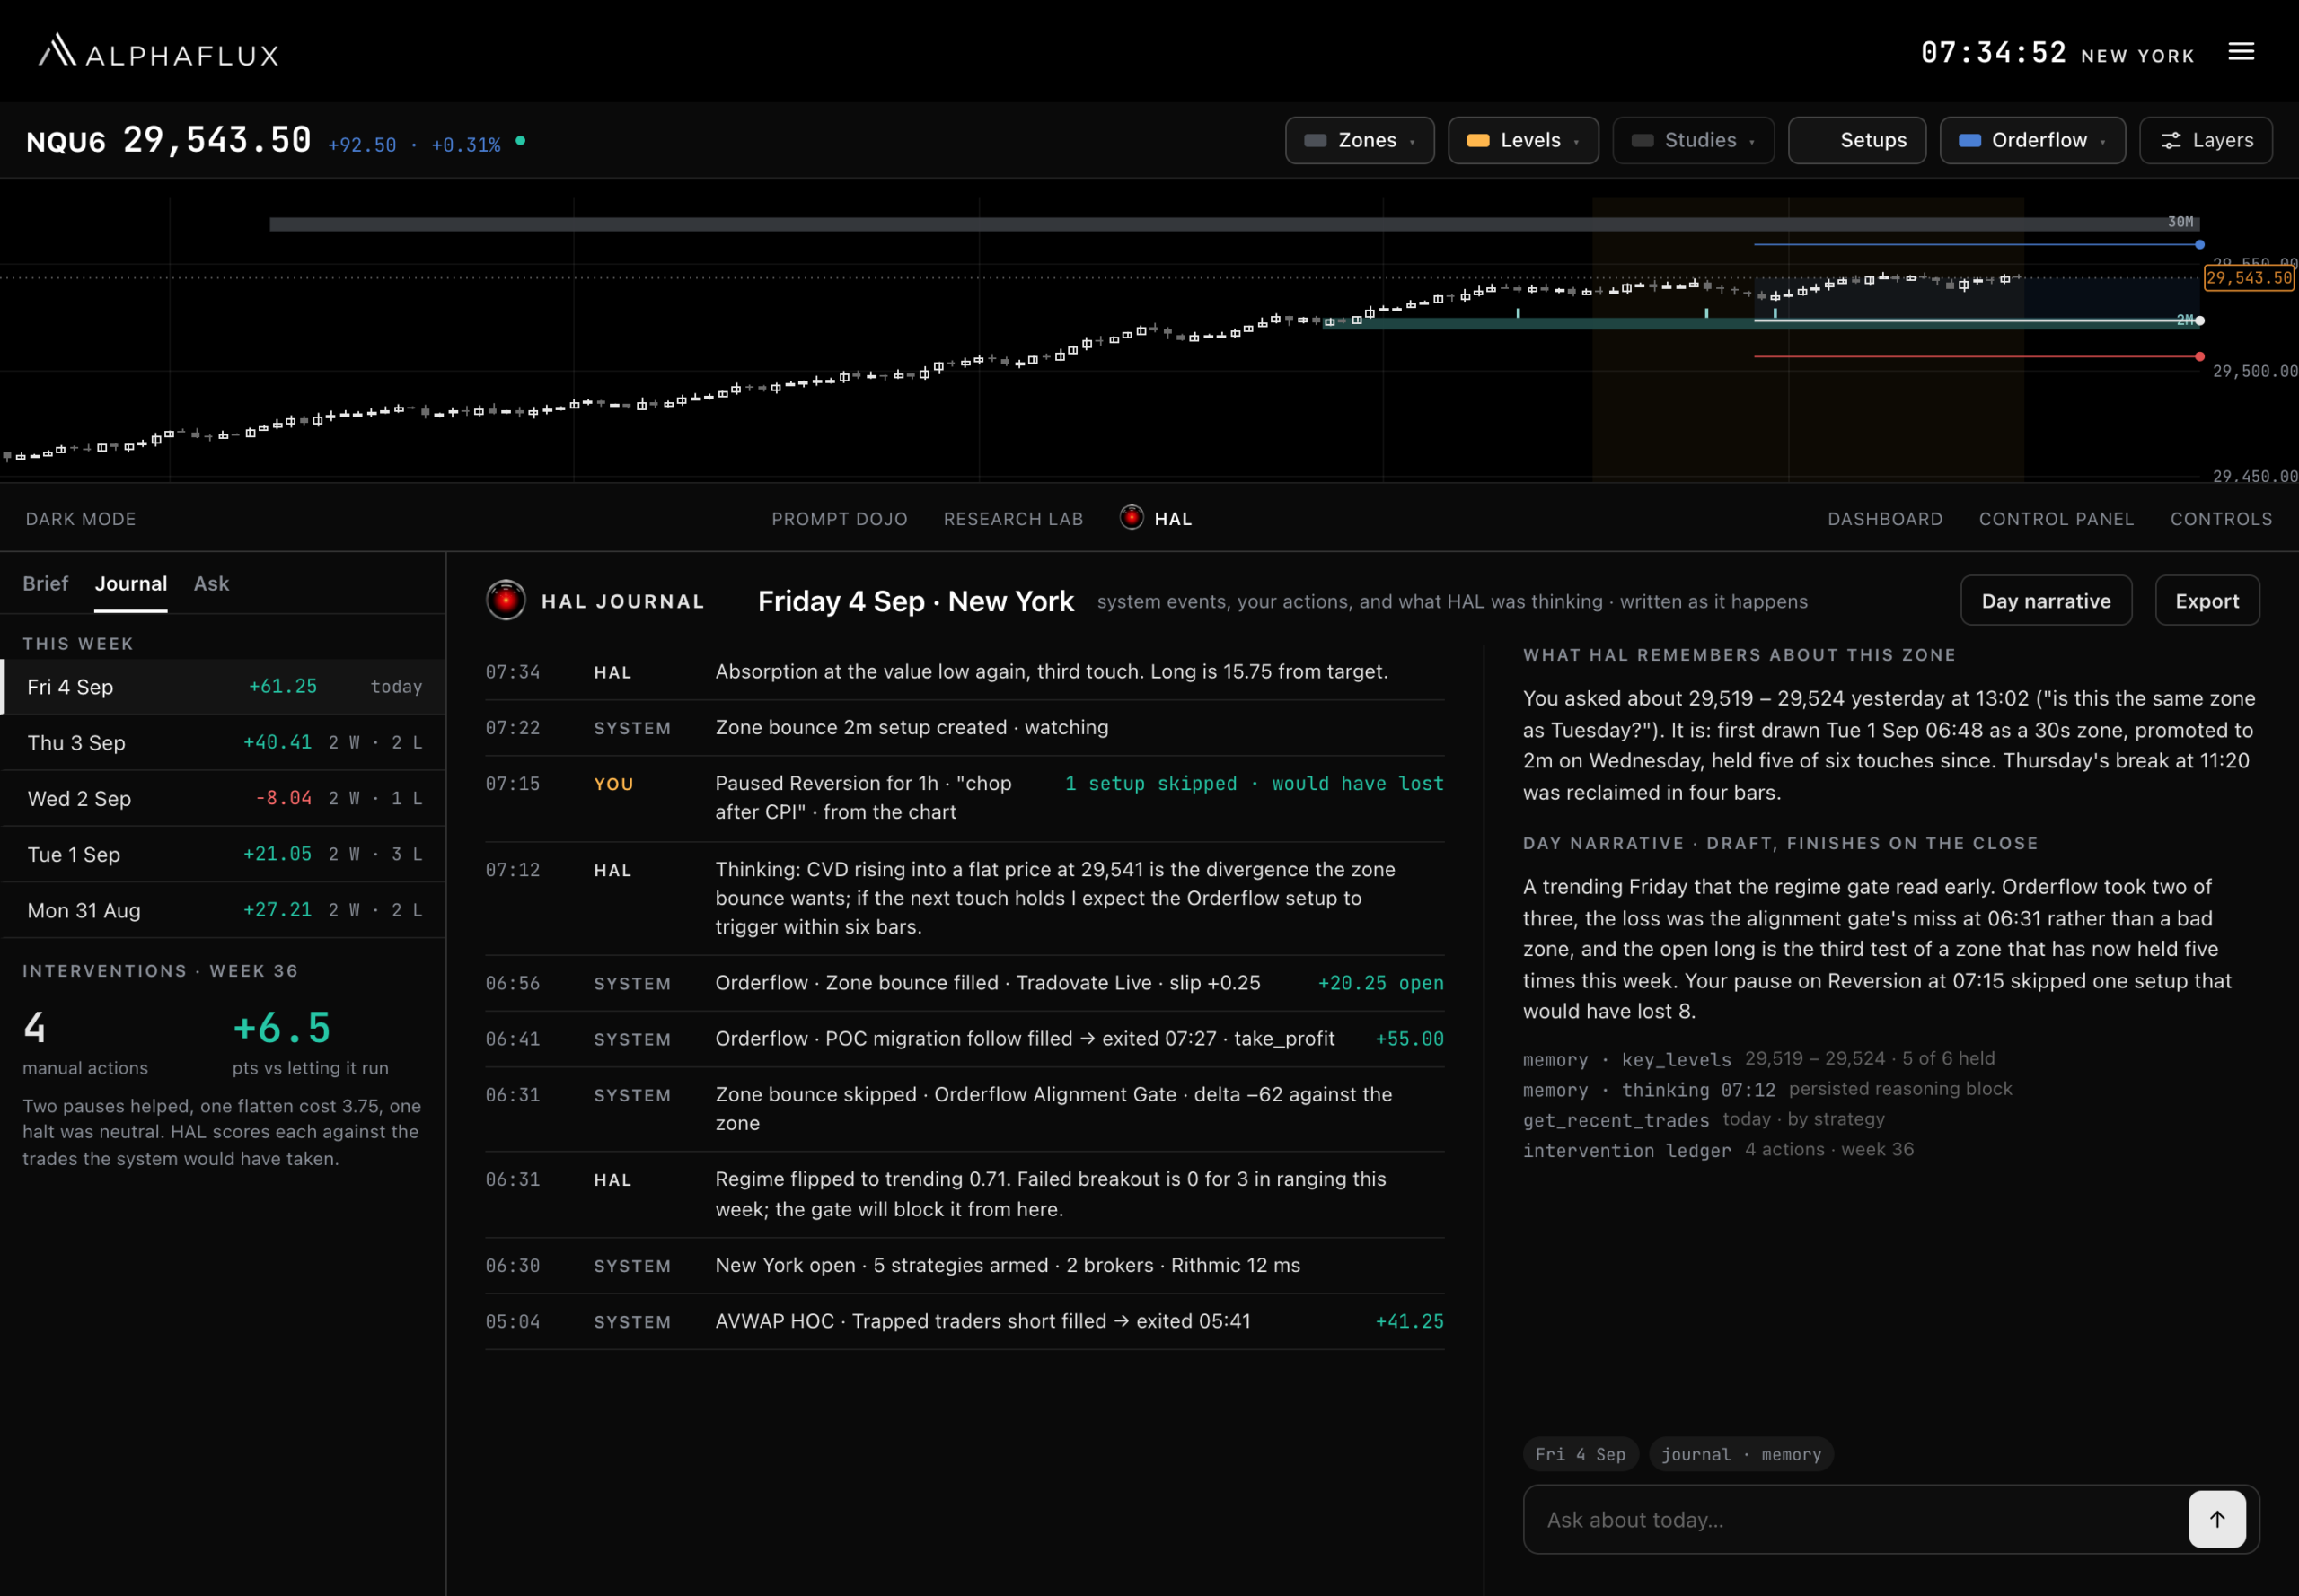Toggle the Orderflow blue swatch
The width and height of the screenshot is (2299, 1596).
(1969, 141)
